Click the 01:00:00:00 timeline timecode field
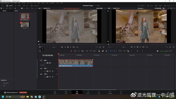The image size is (176, 99). coord(48,55)
